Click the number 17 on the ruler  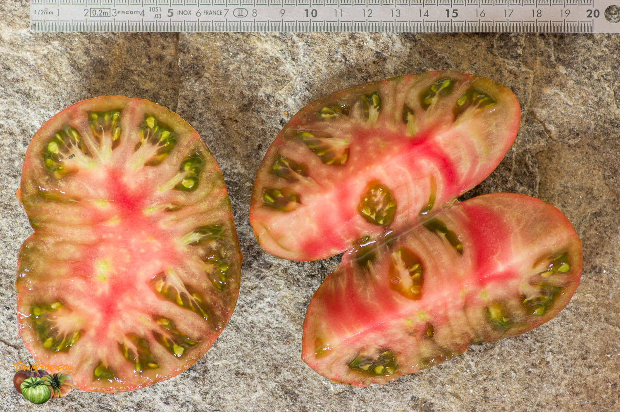(508, 13)
